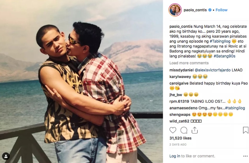Follow the paolo_contis account
Screen dimensions: 249x163
pos(221,10)
